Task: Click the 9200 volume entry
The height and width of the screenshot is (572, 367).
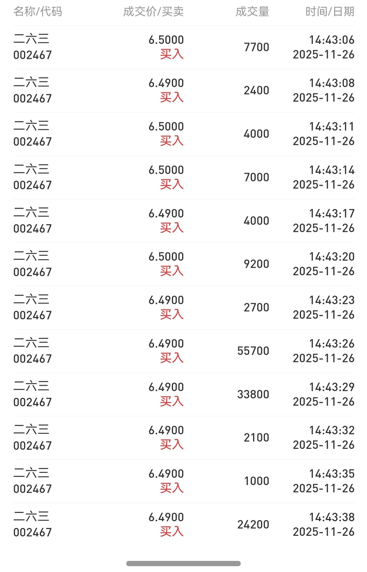Action: pyautogui.click(x=256, y=264)
